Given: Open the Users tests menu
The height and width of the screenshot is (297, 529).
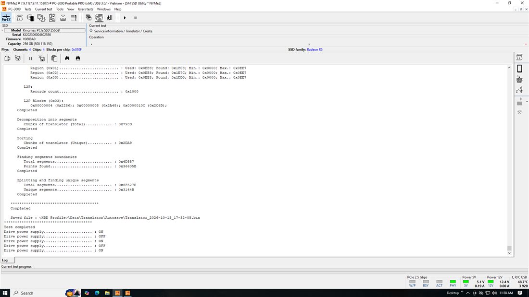Looking at the screenshot, I should pos(85,9).
